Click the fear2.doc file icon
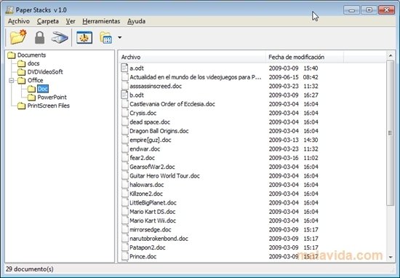The height and width of the screenshot is (278, 400). click(124, 158)
